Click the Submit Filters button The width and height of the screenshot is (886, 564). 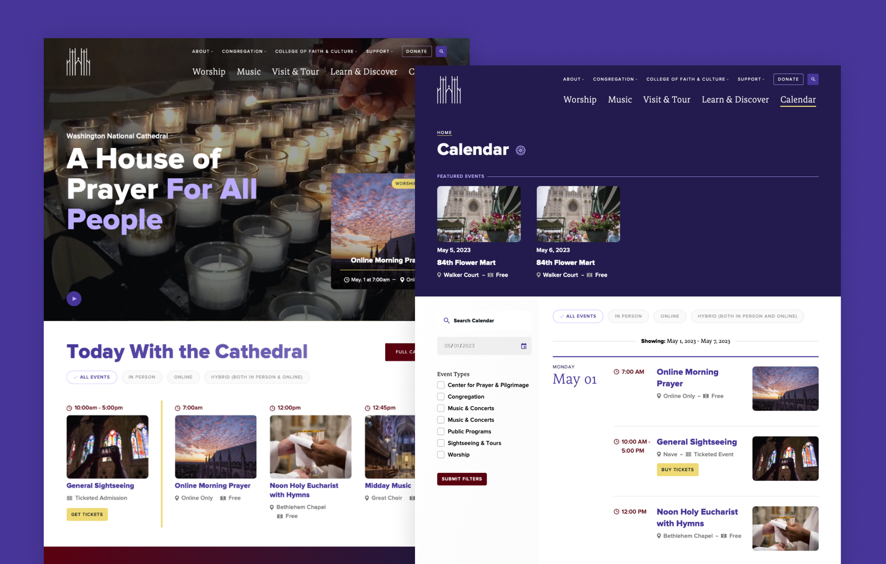462,479
